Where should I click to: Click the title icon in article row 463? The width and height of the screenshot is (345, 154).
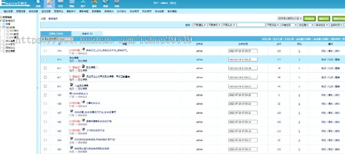coord(72,148)
